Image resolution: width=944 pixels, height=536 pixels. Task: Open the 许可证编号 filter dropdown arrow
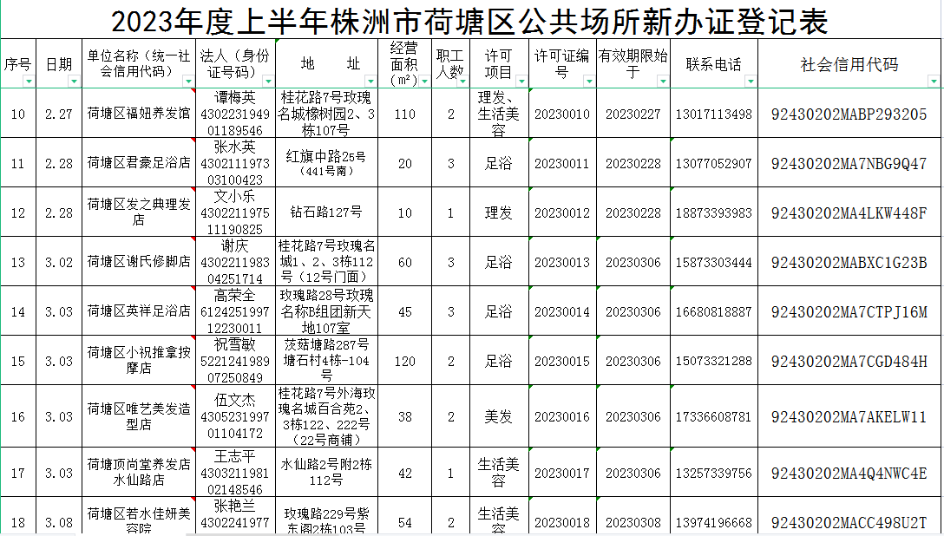[x=589, y=82]
